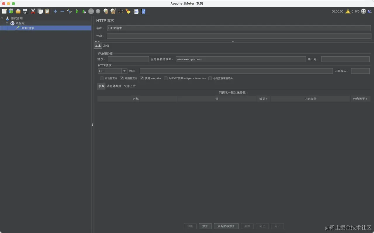
Task: Click the 向上 button
Action: [x=262, y=226]
